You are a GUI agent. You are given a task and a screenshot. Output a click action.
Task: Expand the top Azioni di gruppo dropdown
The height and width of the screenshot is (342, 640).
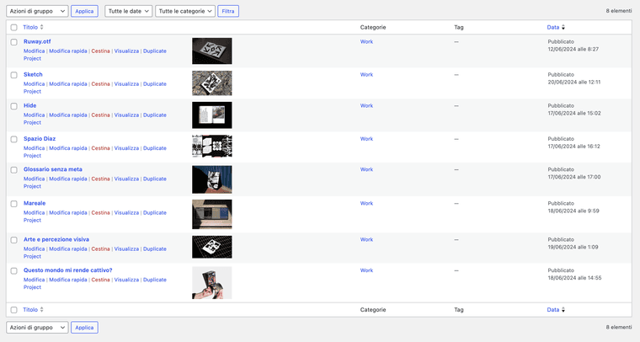(x=37, y=11)
